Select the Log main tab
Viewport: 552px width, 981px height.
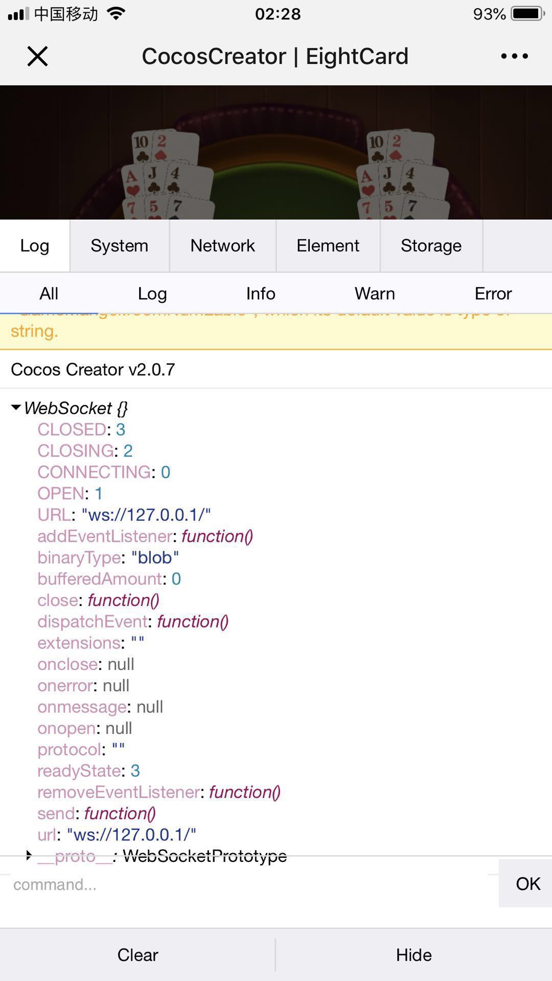(35, 246)
